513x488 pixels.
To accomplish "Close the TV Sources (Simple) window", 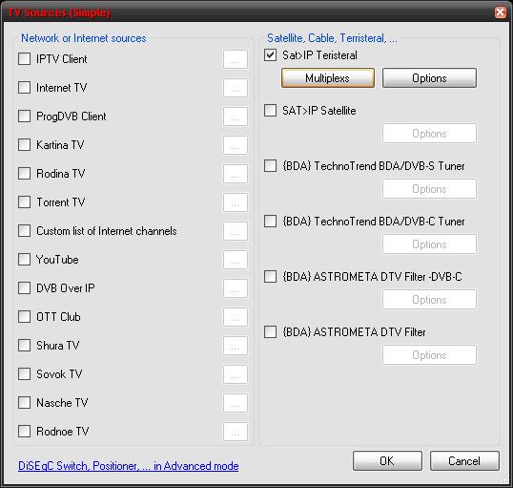I will click(x=501, y=12).
